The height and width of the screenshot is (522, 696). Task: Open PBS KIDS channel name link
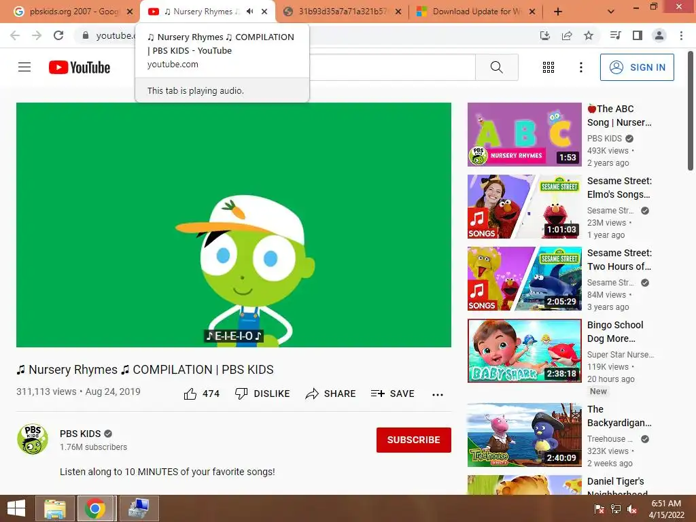(x=80, y=434)
